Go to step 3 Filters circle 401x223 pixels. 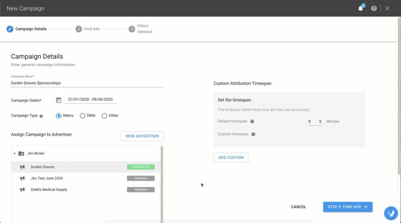pyautogui.click(x=132, y=29)
